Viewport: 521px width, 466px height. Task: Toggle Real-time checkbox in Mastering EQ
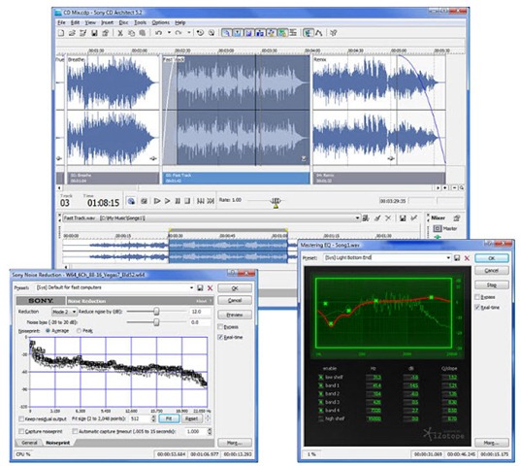pos(477,308)
